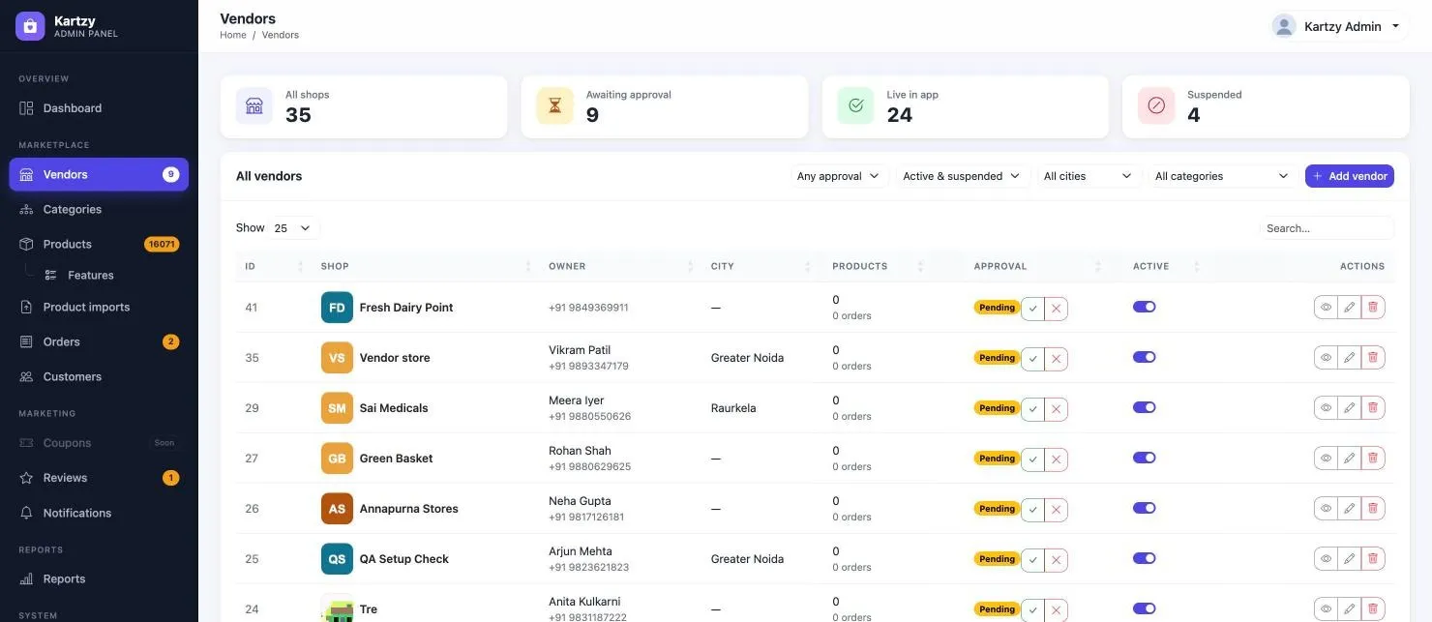Open the All categories filter dropdown
Screen dimensions: 1432x622
pyautogui.click(x=1222, y=176)
